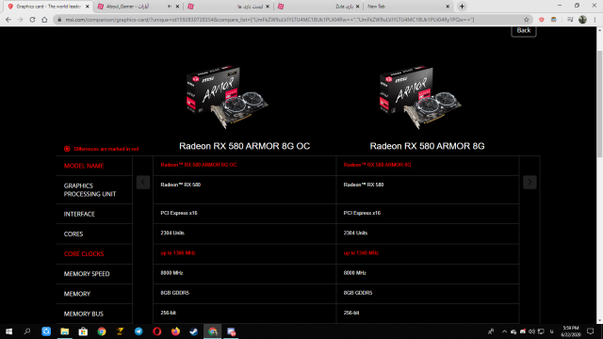The width and height of the screenshot is (603, 339).
Task: Close the About_Gamer tab
Action: [x=177, y=7]
